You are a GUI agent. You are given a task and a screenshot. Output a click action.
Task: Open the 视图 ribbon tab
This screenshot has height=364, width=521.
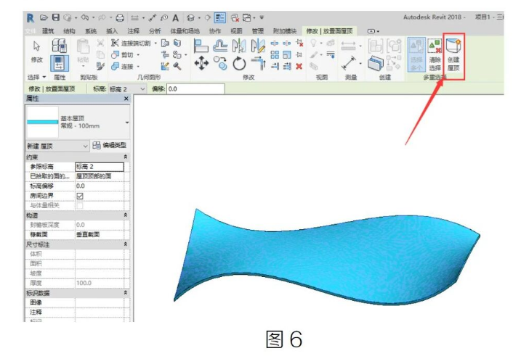point(236,31)
